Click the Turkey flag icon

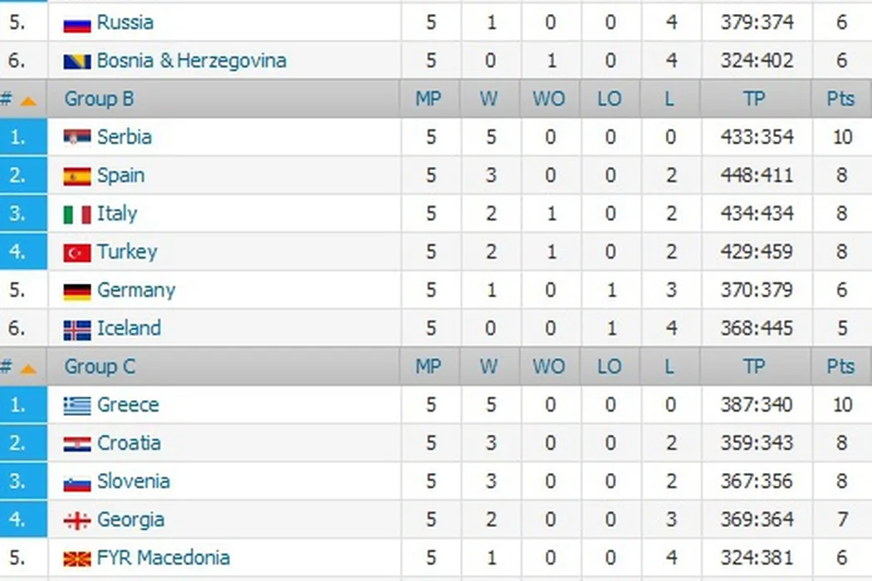tap(77, 252)
